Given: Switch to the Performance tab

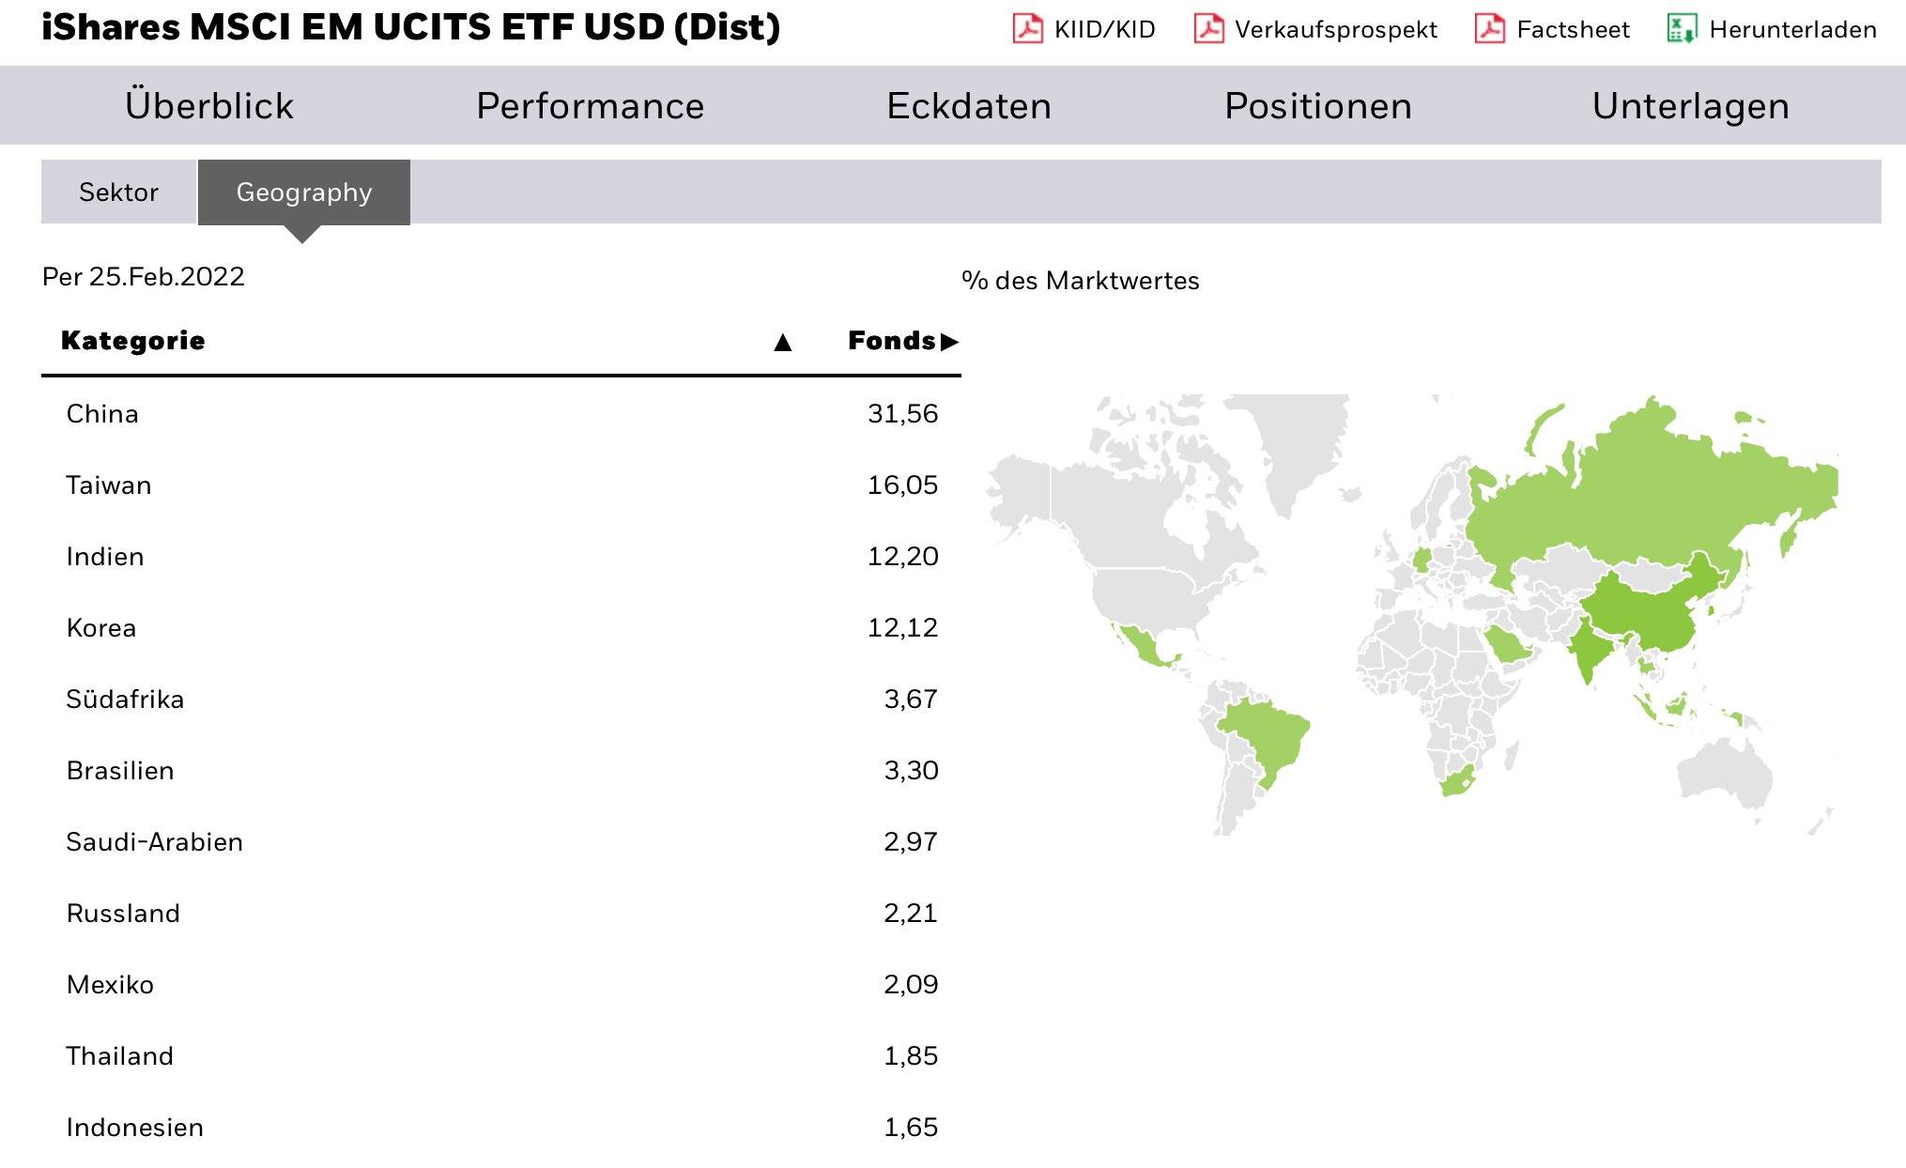Looking at the screenshot, I should [x=590, y=106].
